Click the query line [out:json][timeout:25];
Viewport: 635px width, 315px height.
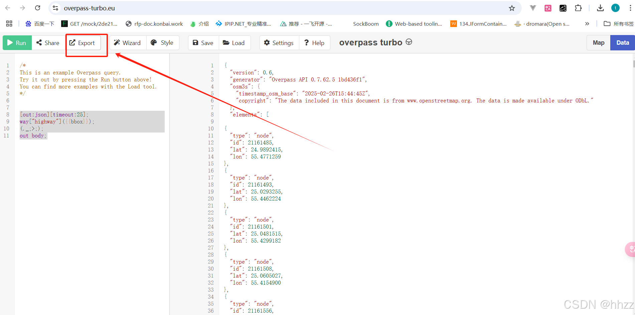pyautogui.click(x=54, y=114)
